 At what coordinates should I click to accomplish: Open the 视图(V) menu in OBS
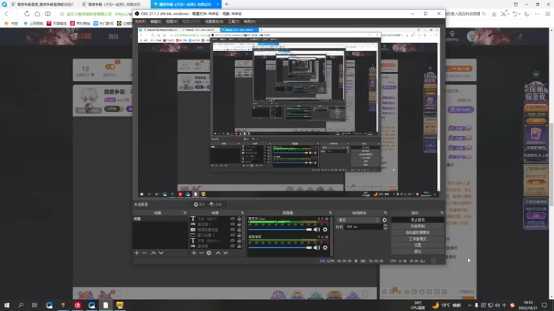[172, 21]
